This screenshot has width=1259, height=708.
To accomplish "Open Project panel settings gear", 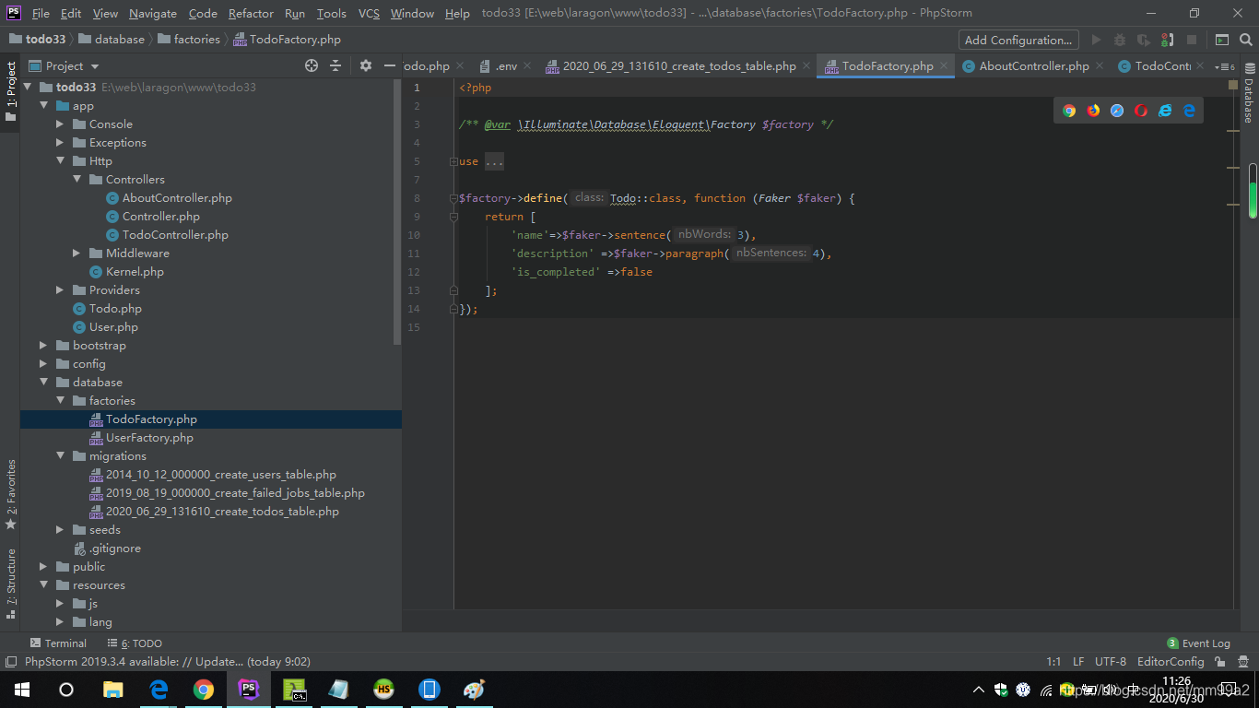I will (x=366, y=65).
